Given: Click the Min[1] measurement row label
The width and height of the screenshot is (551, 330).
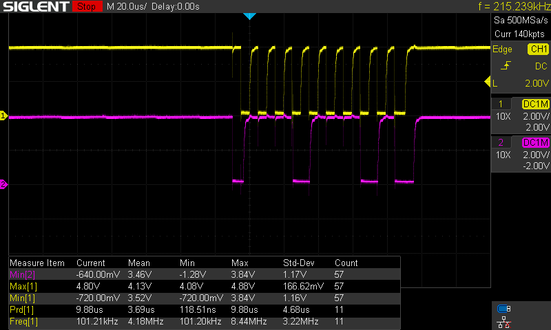Looking at the screenshot, I should 22,298.
